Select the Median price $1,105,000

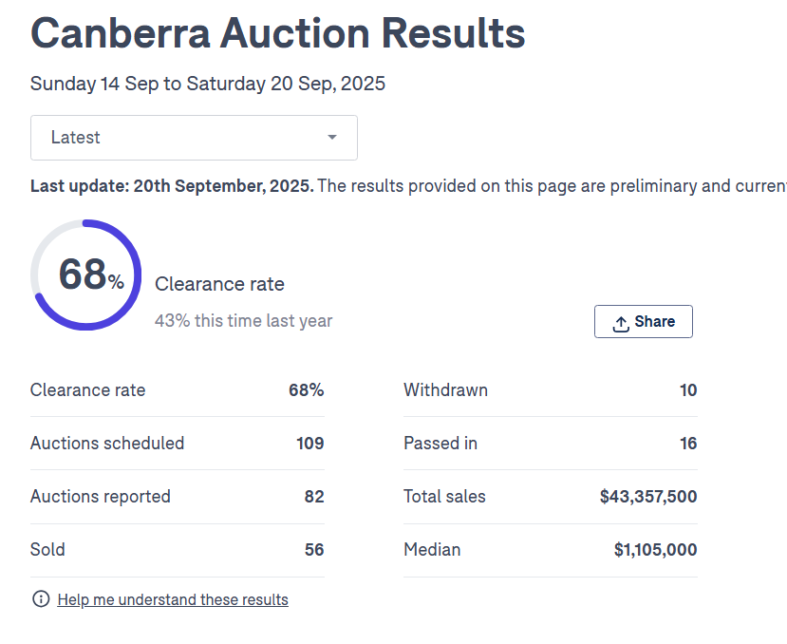655,550
